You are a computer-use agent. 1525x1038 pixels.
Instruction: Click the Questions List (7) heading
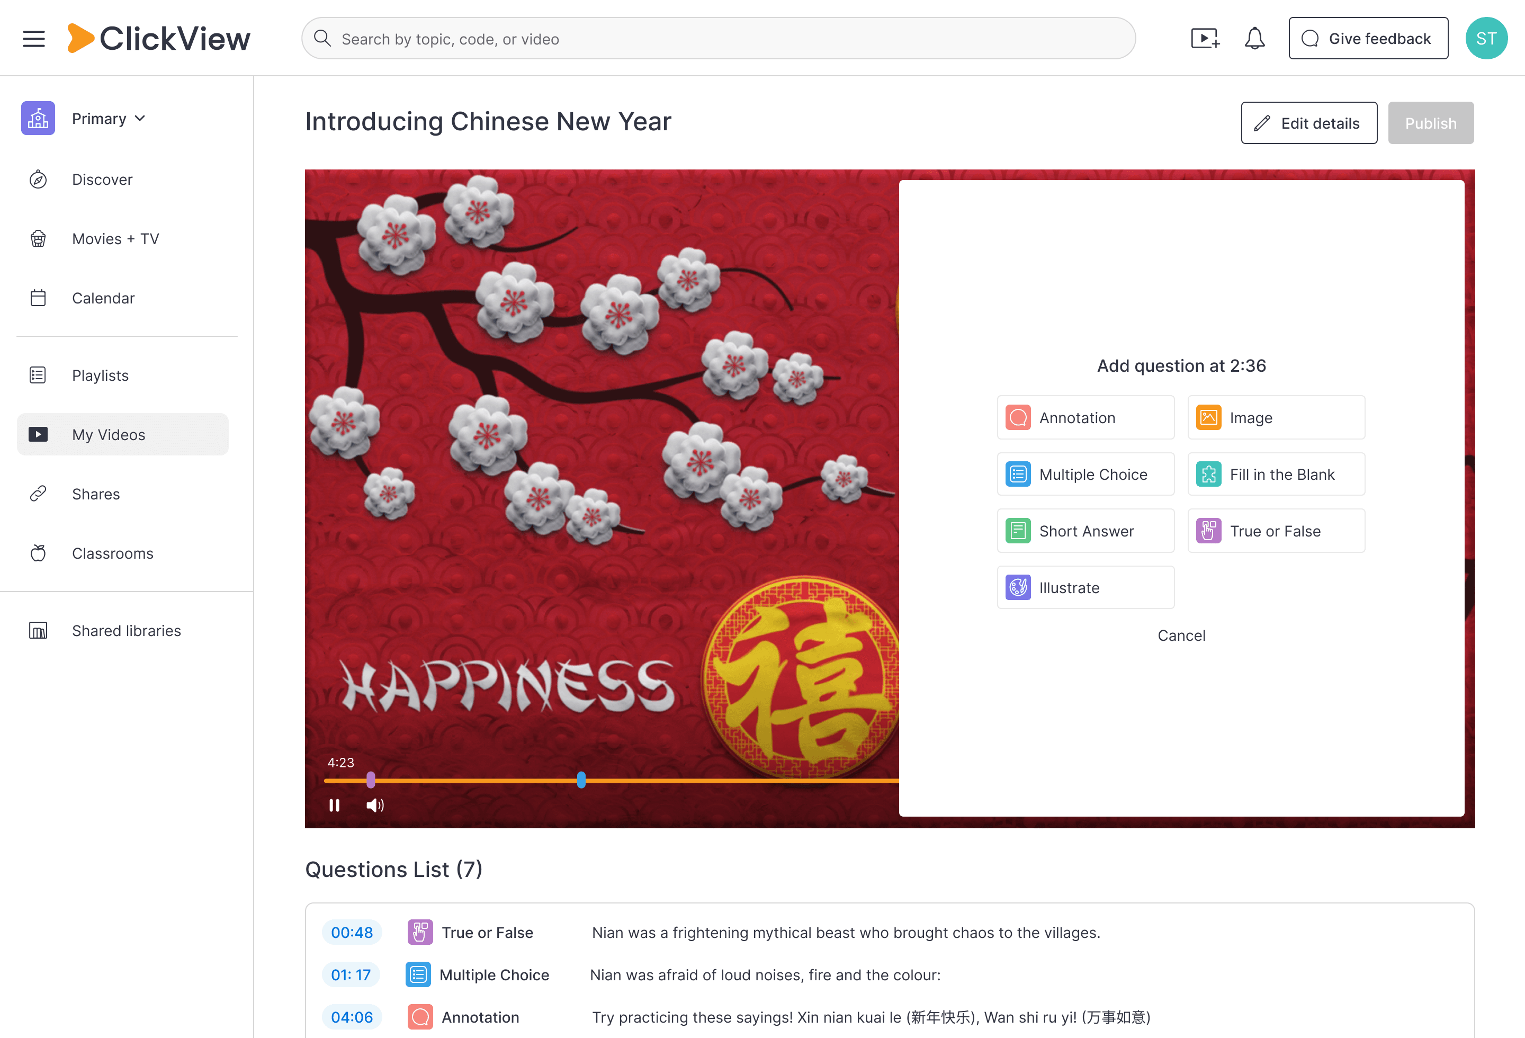394,870
